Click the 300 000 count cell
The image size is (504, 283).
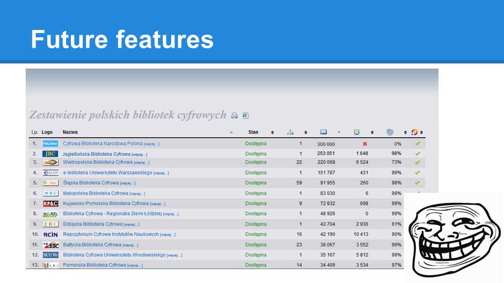click(326, 144)
